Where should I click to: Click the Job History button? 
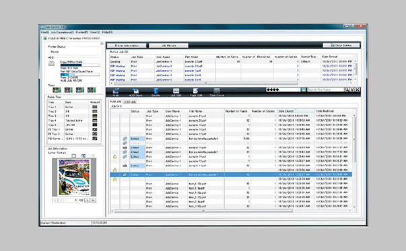(x=168, y=46)
